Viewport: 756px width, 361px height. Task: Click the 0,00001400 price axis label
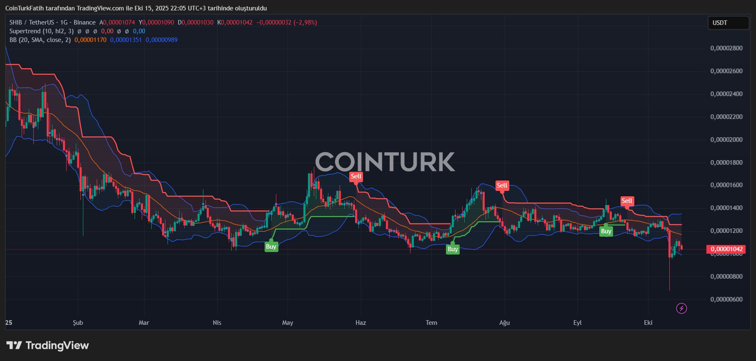coord(726,208)
